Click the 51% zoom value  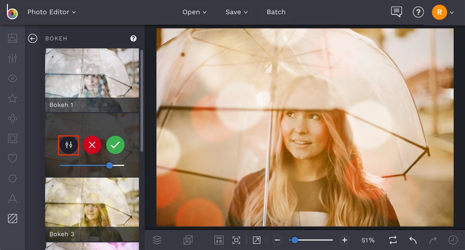pos(368,240)
